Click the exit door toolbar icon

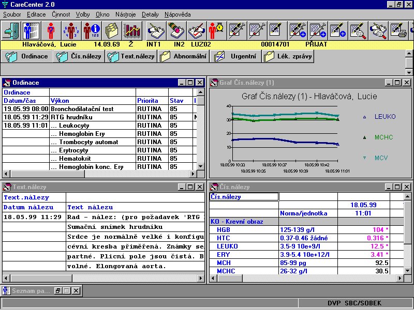click(11, 30)
